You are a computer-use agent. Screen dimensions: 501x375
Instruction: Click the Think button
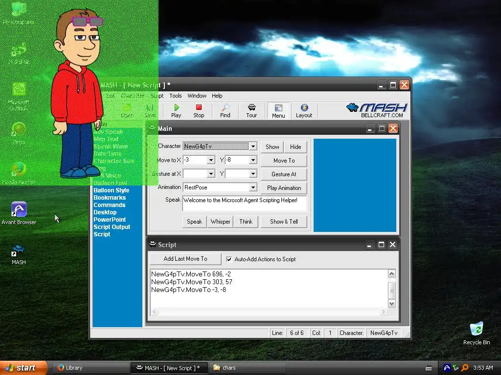click(246, 222)
